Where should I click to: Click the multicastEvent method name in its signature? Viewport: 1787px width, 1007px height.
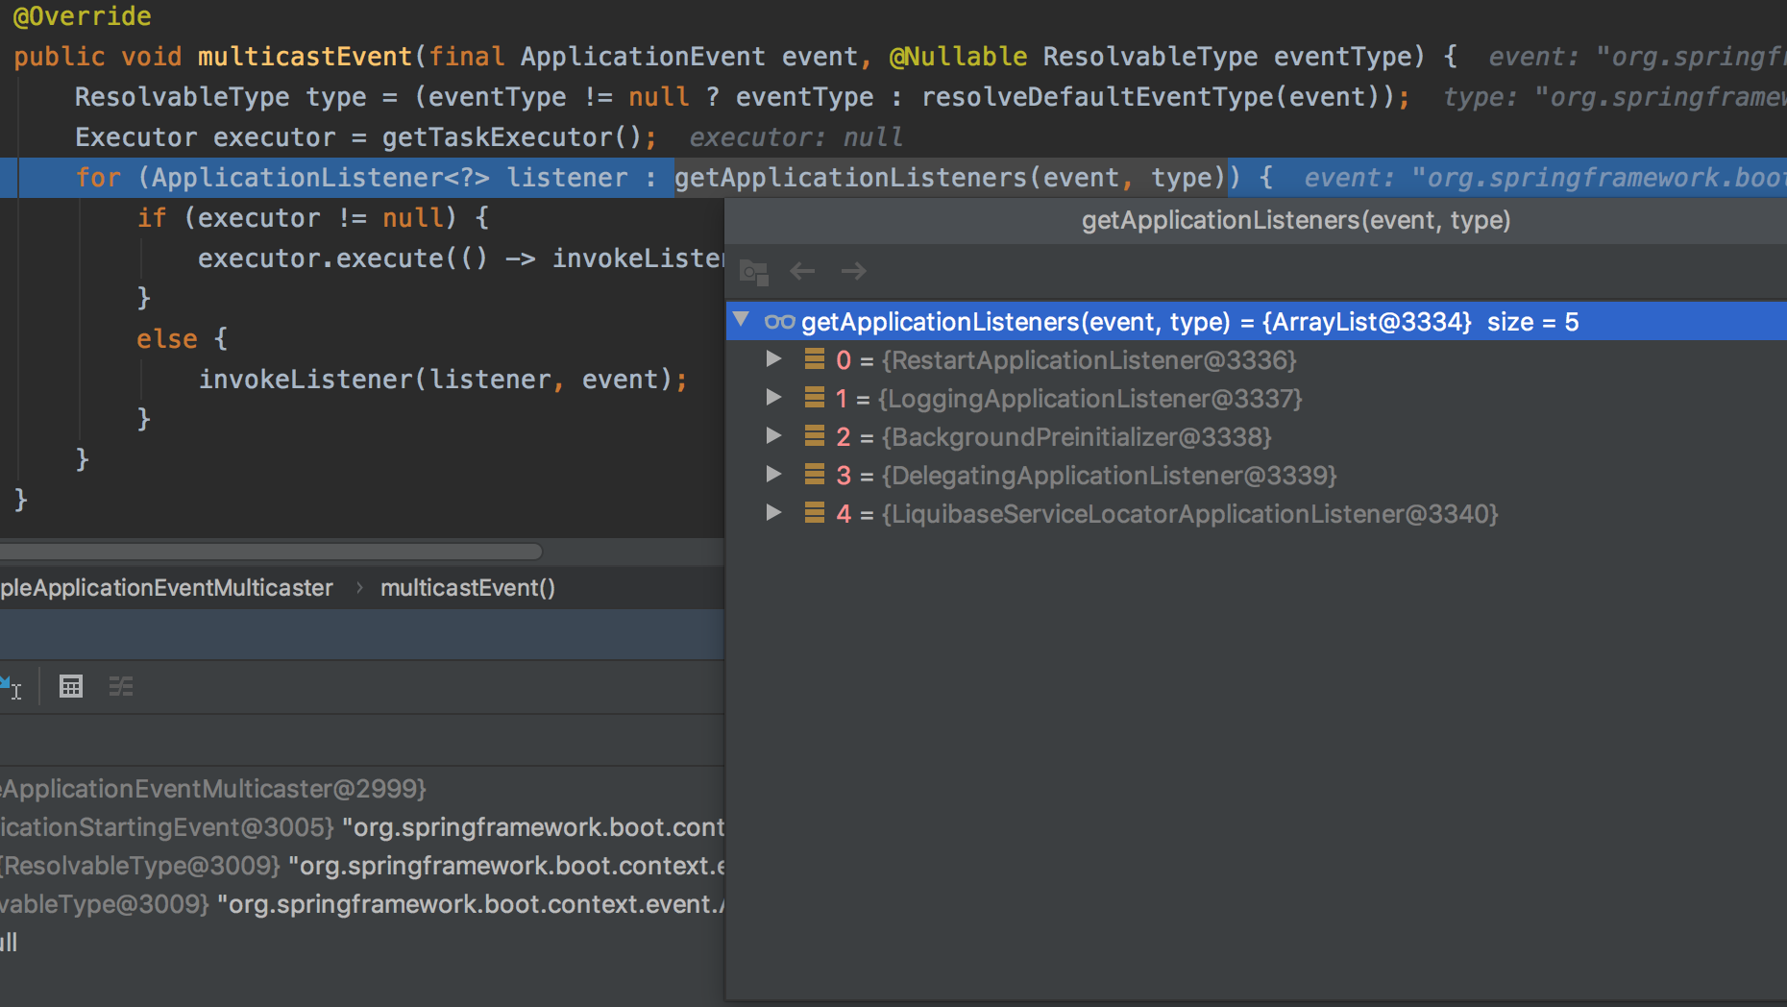pos(306,57)
